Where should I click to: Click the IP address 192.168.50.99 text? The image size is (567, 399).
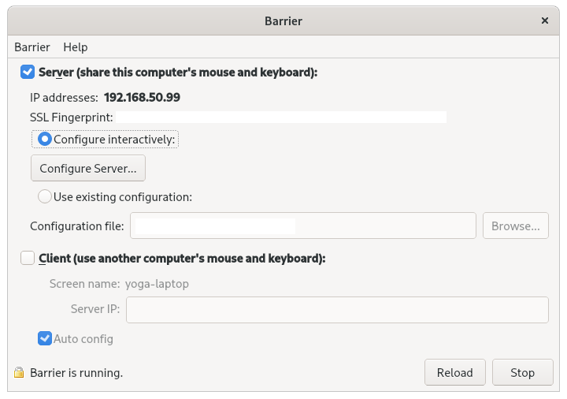(143, 98)
